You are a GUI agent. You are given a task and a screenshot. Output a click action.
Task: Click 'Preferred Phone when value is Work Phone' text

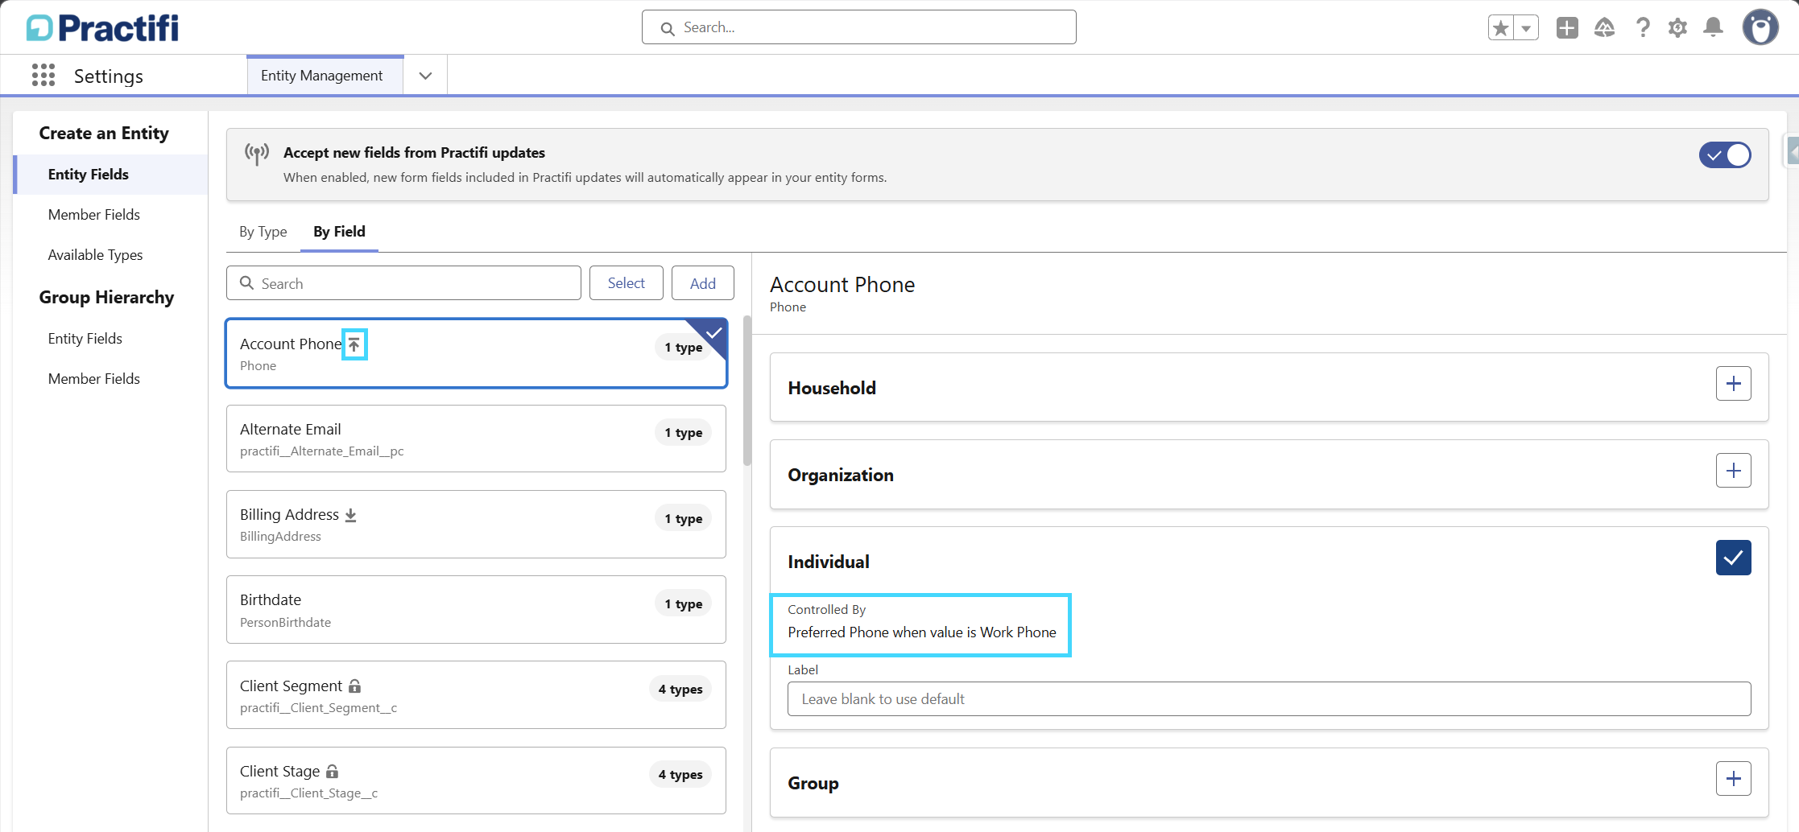pos(922,632)
